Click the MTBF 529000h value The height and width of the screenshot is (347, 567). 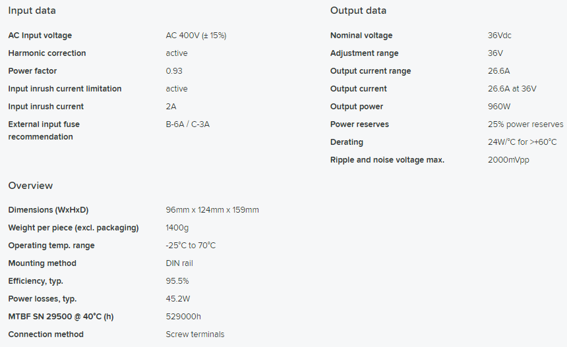(183, 317)
